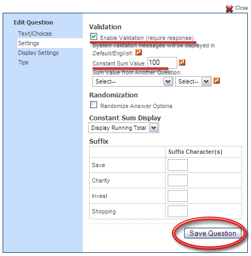Screen dimensions: 251x256
Task: Click the help icon next to Default/English
Action: click(139, 52)
